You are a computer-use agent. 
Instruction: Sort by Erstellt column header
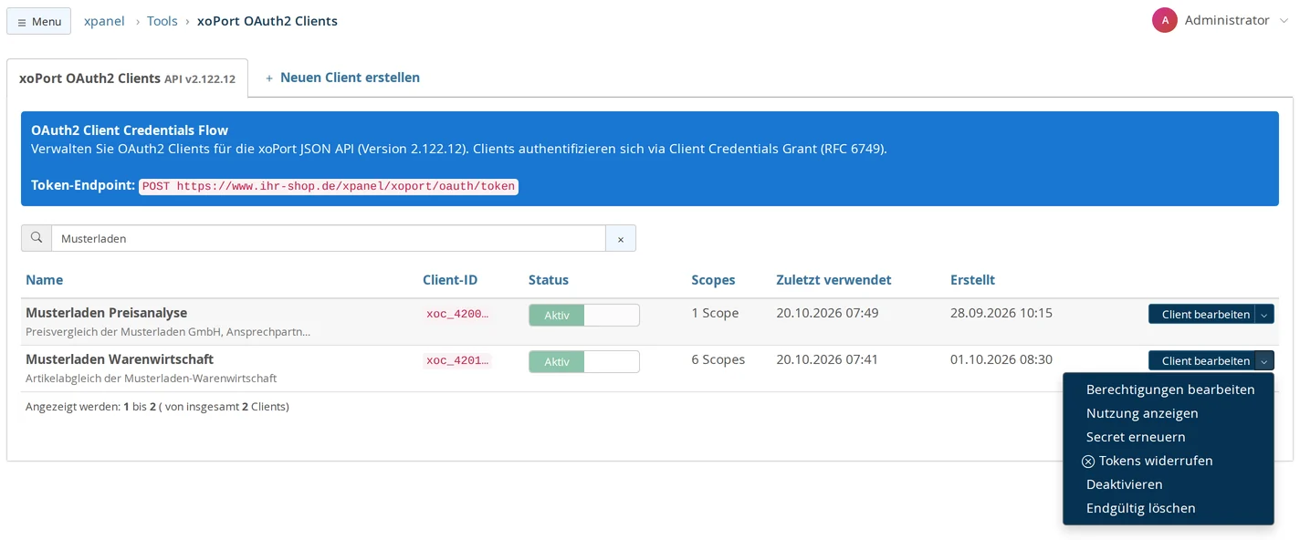pos(972,280)
